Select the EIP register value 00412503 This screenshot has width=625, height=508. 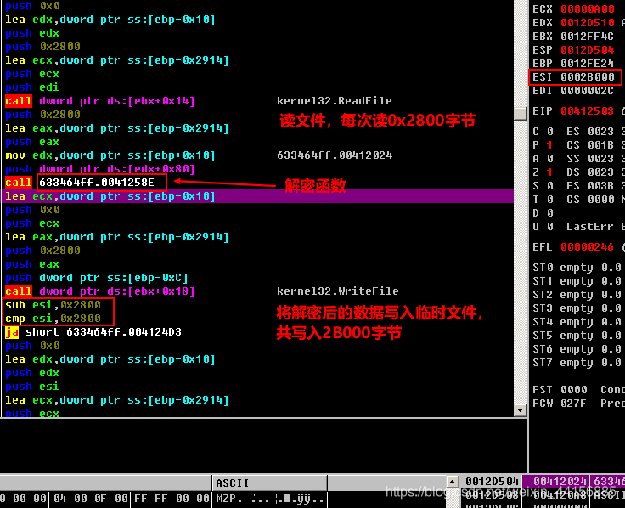pyautogui.click(x=588, y=110)
